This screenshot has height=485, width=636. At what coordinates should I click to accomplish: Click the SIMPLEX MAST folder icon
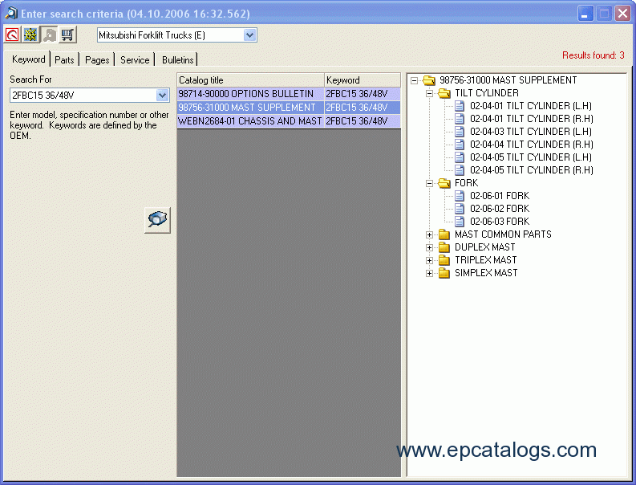[x=444, y=273]
